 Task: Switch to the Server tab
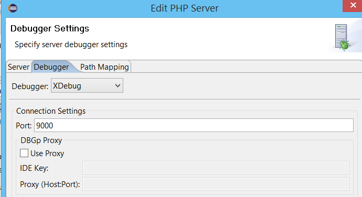(x=18, y=67)
